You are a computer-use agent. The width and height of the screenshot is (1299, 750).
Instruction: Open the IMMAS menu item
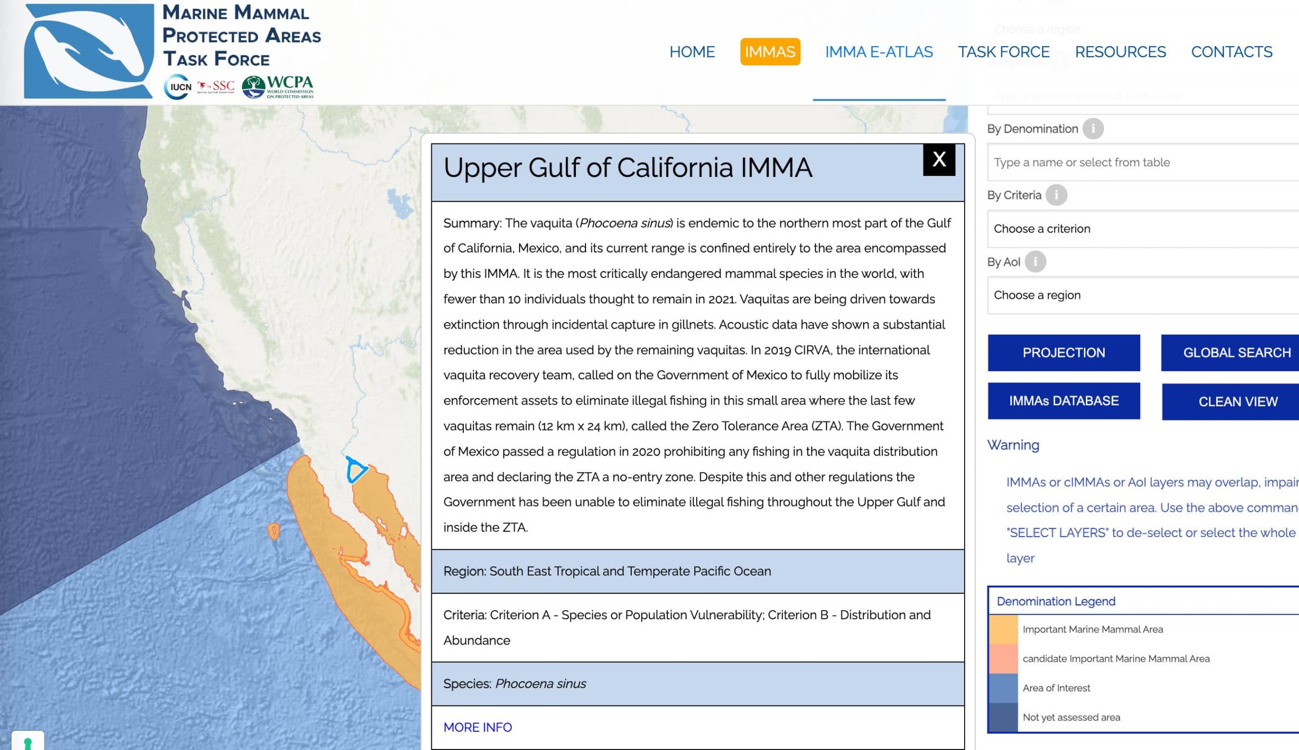pos(770,52)
